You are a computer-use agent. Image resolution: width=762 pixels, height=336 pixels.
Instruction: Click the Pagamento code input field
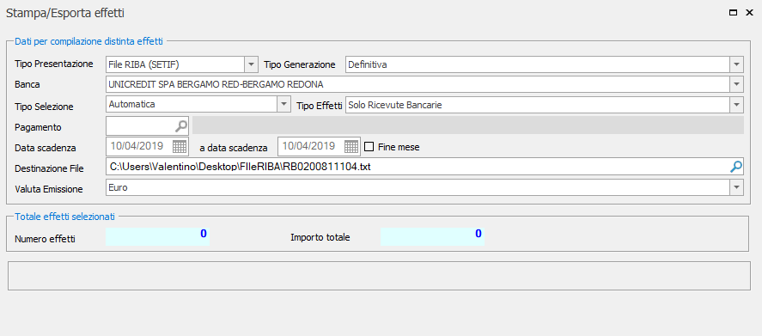point(140,126)
